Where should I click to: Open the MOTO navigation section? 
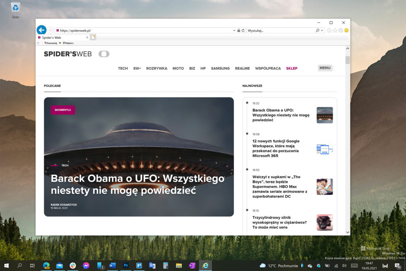178,68
